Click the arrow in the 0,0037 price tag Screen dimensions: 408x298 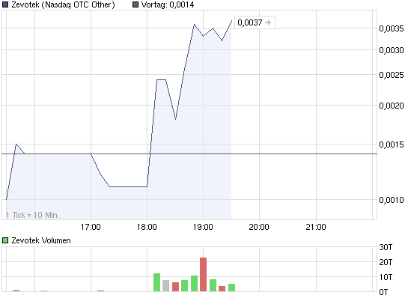[x=268, y=22]
